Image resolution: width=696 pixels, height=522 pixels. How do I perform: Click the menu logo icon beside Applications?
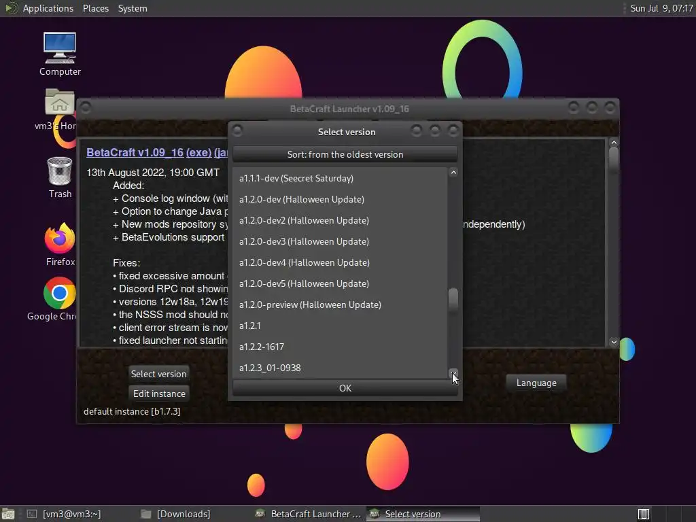tap(11, 8)
